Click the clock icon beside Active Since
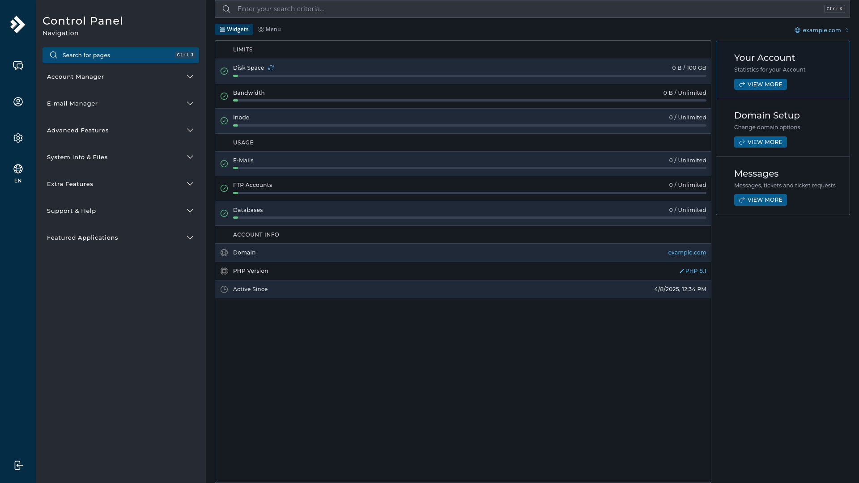This screenshot has width=859, height=483. pos(224,289)
